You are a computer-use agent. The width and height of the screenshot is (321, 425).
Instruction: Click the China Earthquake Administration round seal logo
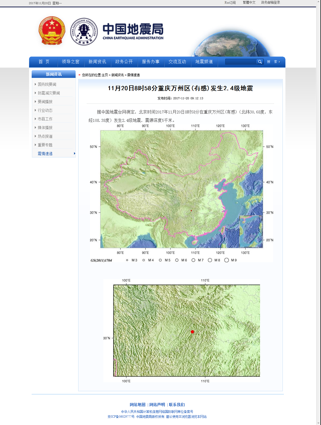coord(84,32)
